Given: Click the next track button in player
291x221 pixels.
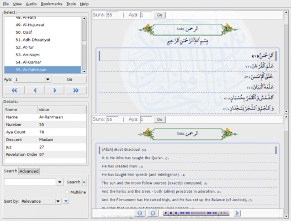Looking at the screenshot, I should click(176, 213).
